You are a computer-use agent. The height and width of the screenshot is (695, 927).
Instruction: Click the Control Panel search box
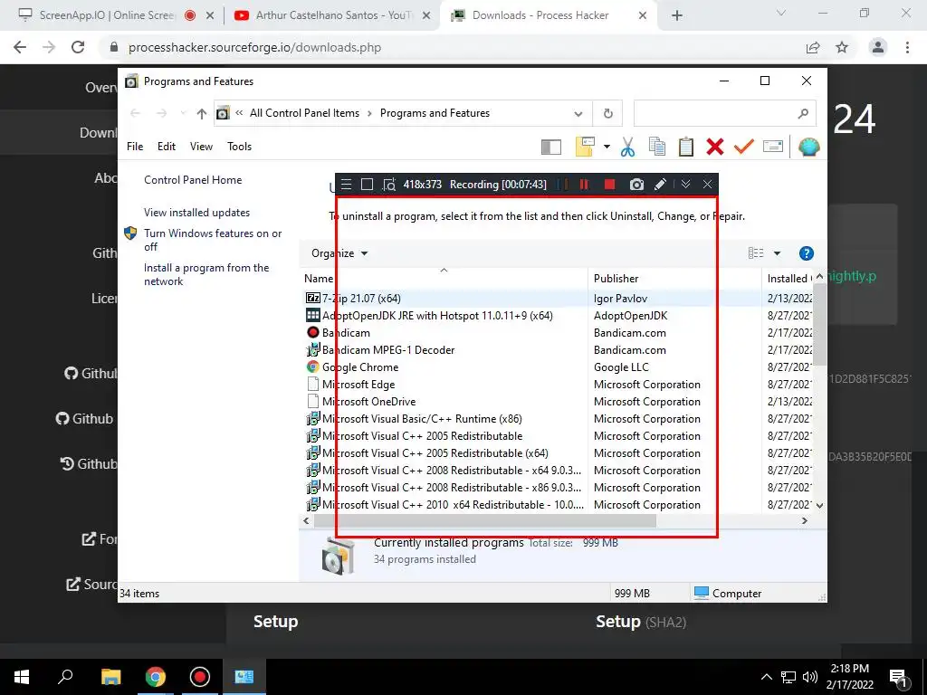tap(725, 113)
